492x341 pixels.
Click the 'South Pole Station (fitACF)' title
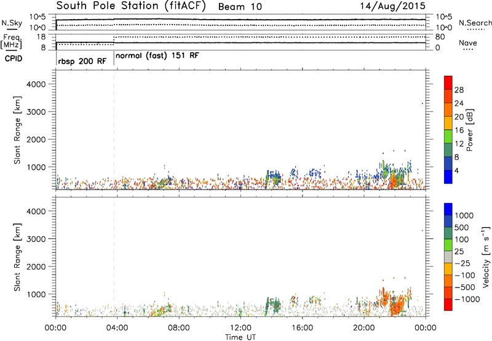pos(131,6)
